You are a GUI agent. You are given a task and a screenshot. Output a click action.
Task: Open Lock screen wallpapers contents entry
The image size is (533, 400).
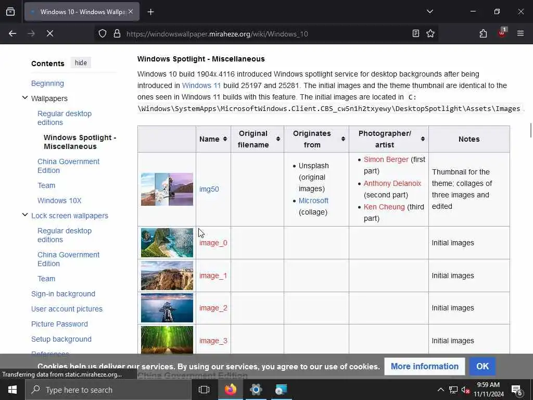(x=70, y=216)
